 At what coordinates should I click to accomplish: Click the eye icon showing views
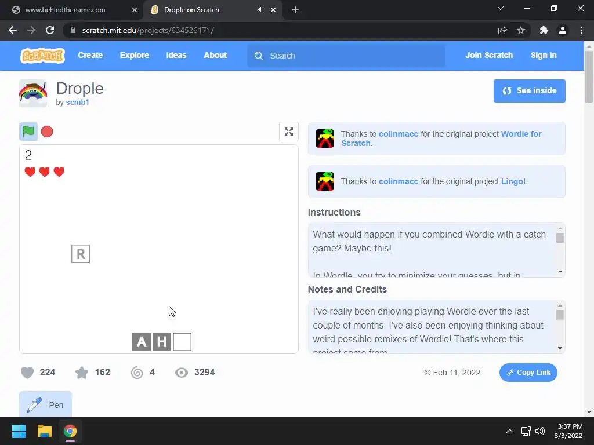point(182,373)
